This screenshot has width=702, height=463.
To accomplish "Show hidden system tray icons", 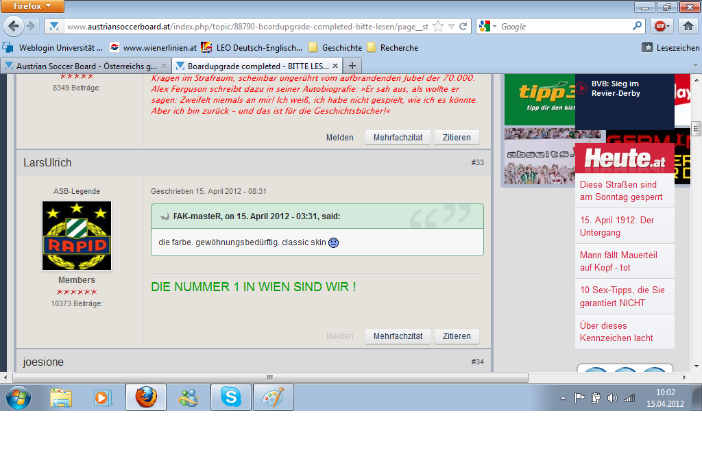I will coord(564,398).
